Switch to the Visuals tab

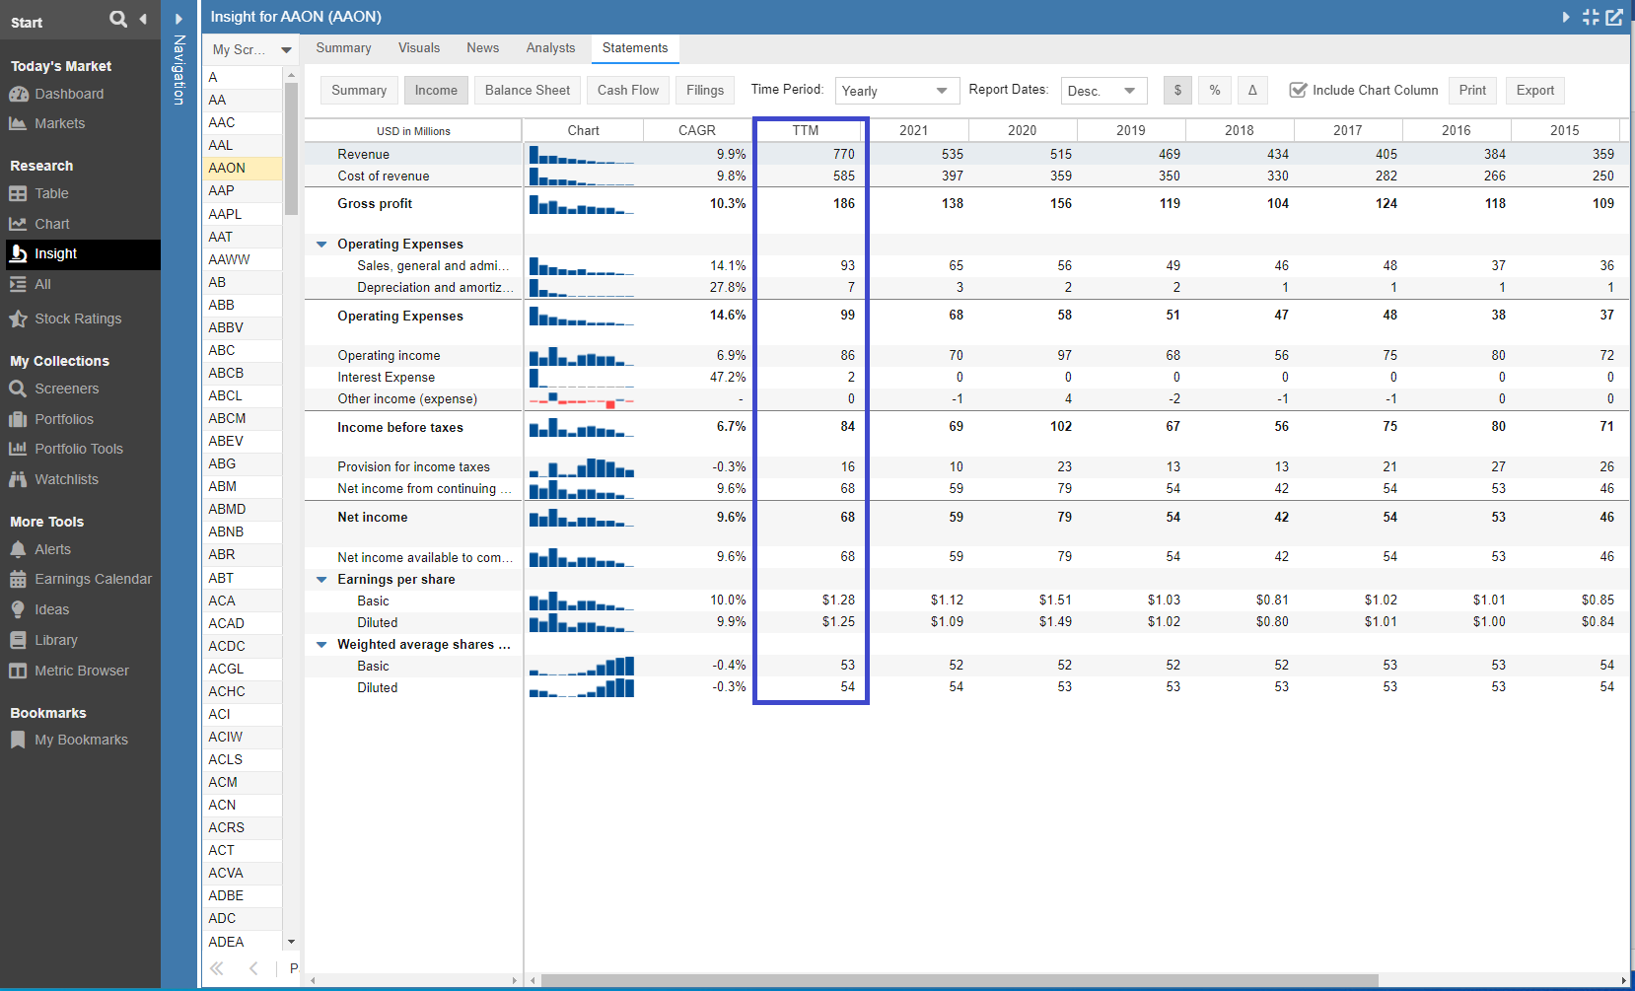419,48
